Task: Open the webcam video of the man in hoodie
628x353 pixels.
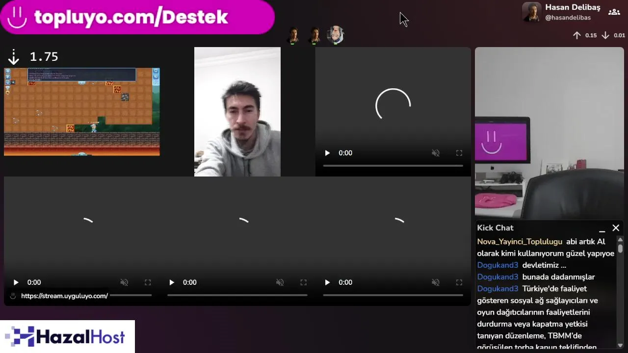Action: click(x=237, y=112)
